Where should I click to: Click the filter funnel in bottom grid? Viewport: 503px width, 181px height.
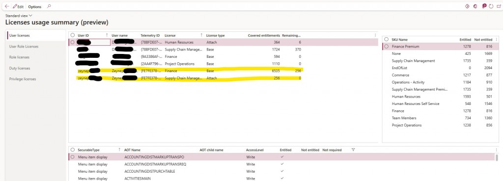(353, 150)
